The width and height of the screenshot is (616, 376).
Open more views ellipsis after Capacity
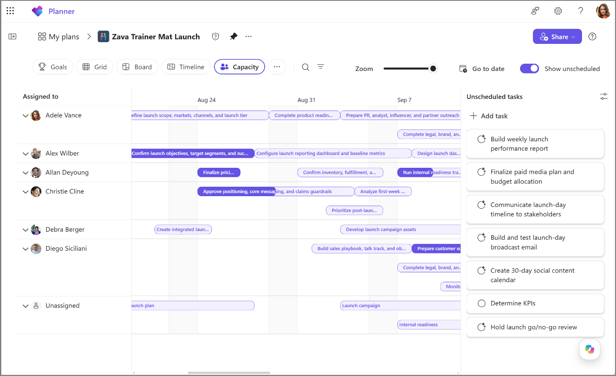(x=277, y=67)
